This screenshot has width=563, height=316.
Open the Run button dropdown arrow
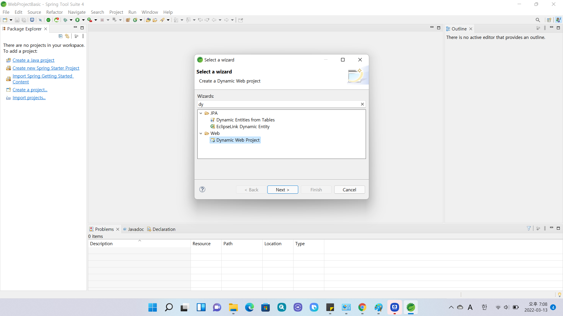(83, 20)
